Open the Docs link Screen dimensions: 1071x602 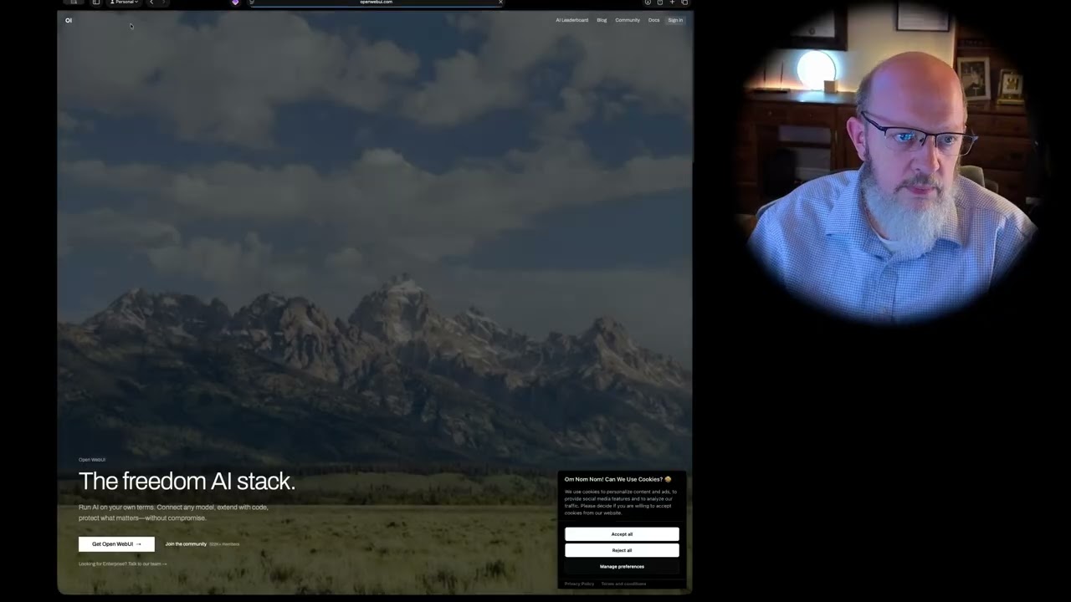tap(653, 20)
